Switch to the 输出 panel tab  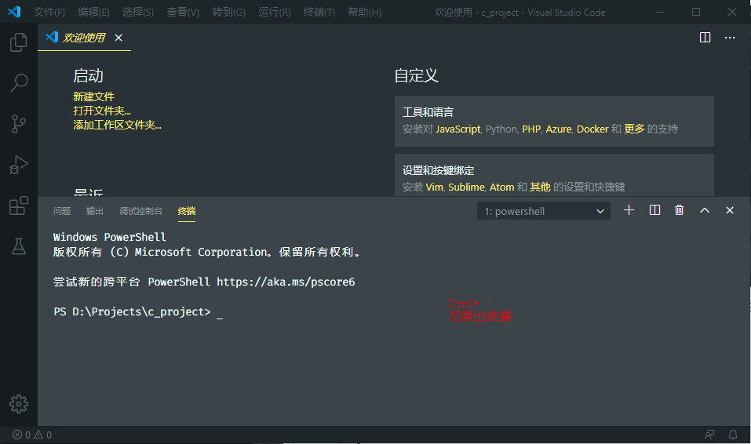[x=95, y=211]
